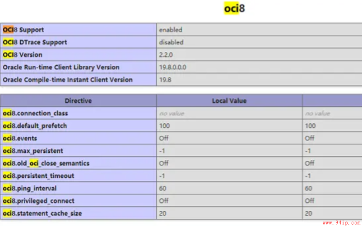Click the 'enabled' value for OCI8 Support
The image size is (362, 226).
click(171, 30)
